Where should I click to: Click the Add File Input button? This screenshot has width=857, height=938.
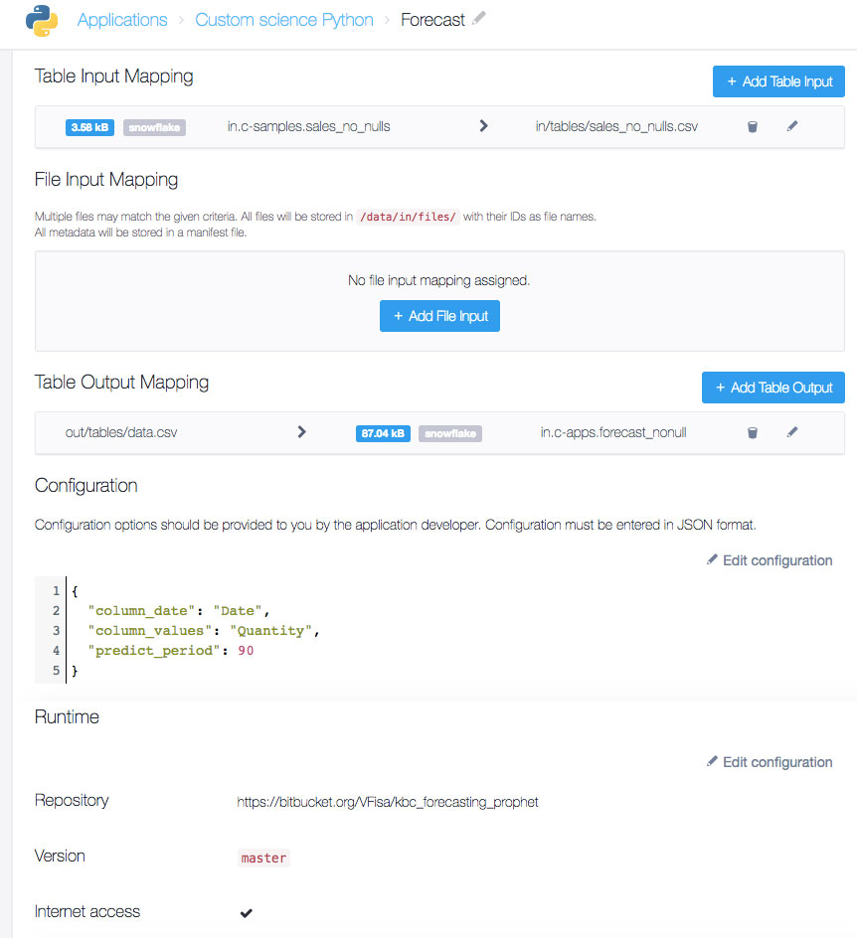pos(439,315)
